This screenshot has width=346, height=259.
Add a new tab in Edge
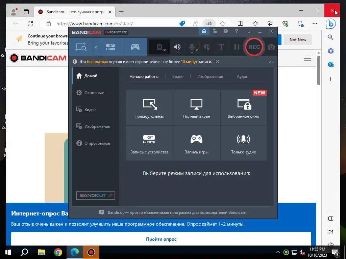point(121,12)
